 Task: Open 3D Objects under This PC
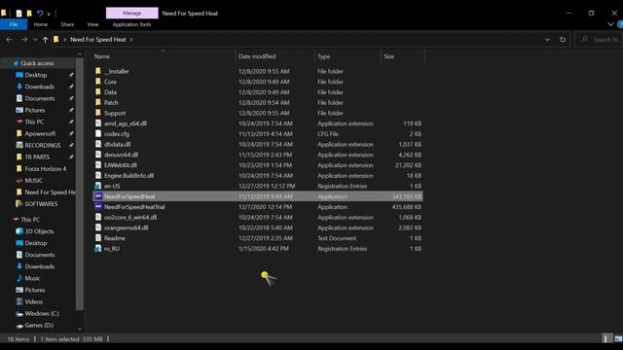coord(39,231)
